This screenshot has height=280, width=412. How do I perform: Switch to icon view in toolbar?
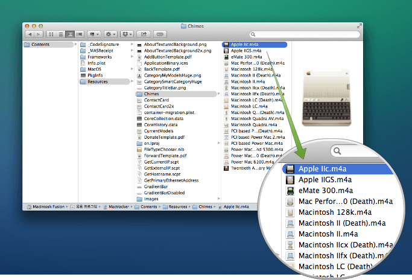click(51, 34)
